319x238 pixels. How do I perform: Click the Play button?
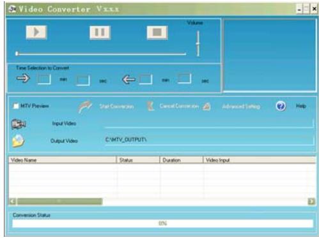click(36, 33)
